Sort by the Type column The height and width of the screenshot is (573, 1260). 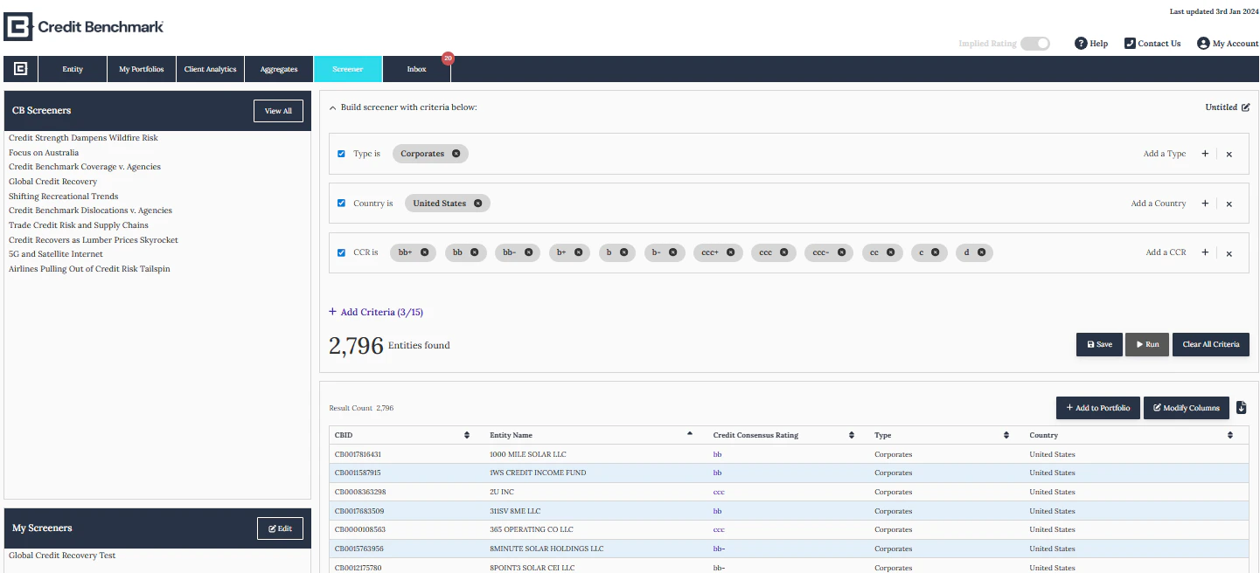point(1007,435)
